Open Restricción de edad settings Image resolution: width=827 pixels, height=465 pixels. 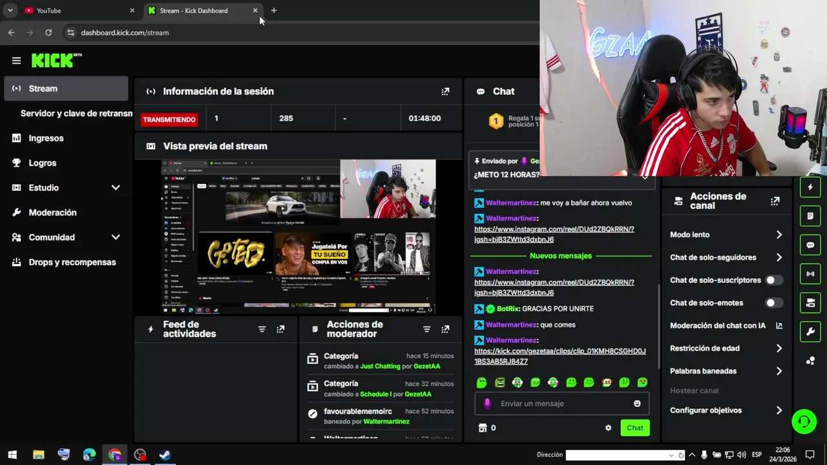726,349
